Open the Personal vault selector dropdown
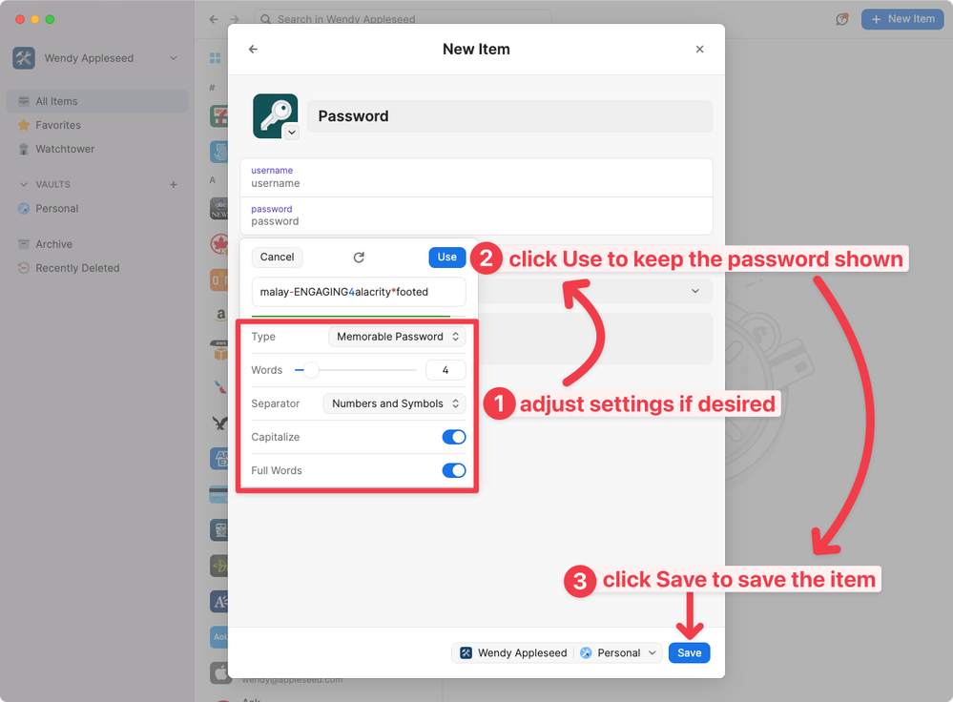 click(618, 653)
